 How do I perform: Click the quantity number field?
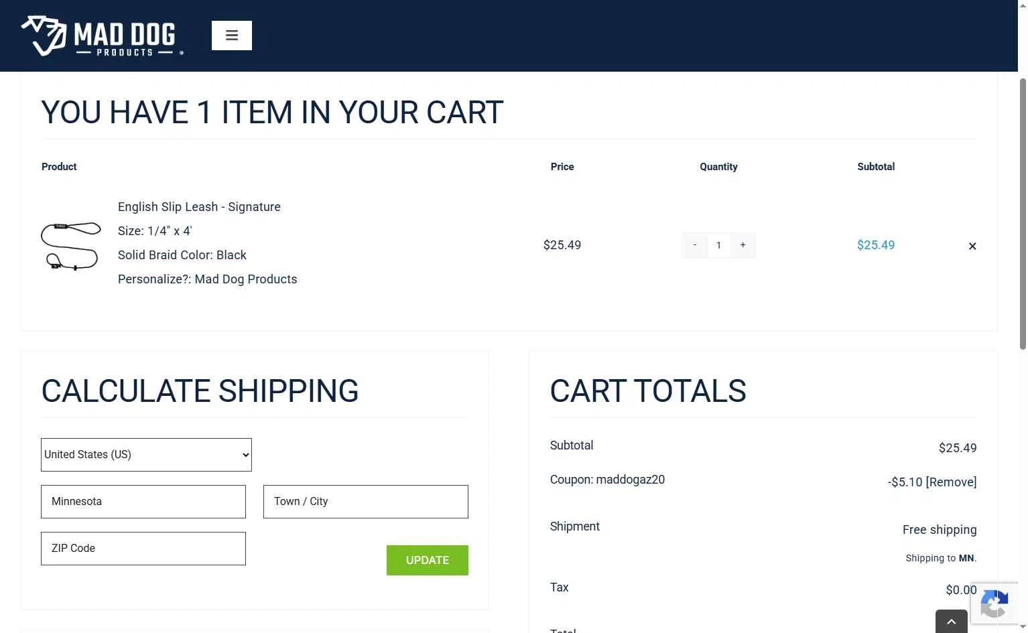tap(718, 245)
